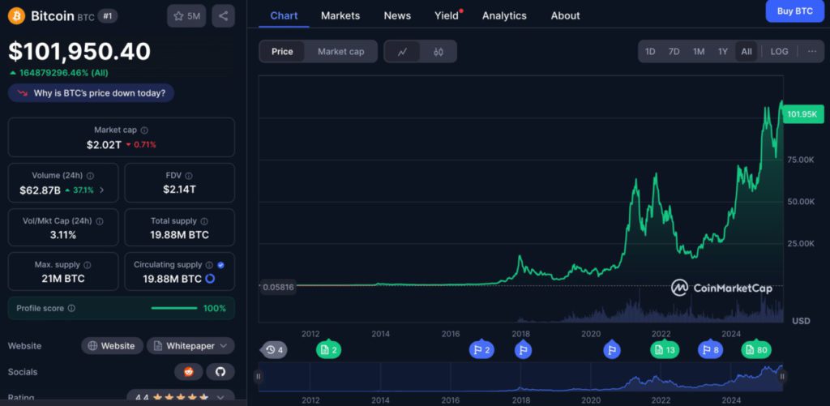Image resolution: width=830 pixels, height=406 pixels.
Task: Switch to line chart view icon
Action: click(403, 52)
